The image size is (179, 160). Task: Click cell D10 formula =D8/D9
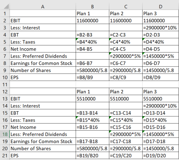point(160,77)
